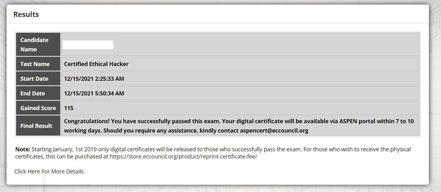Click the Results panel heading

26,15
